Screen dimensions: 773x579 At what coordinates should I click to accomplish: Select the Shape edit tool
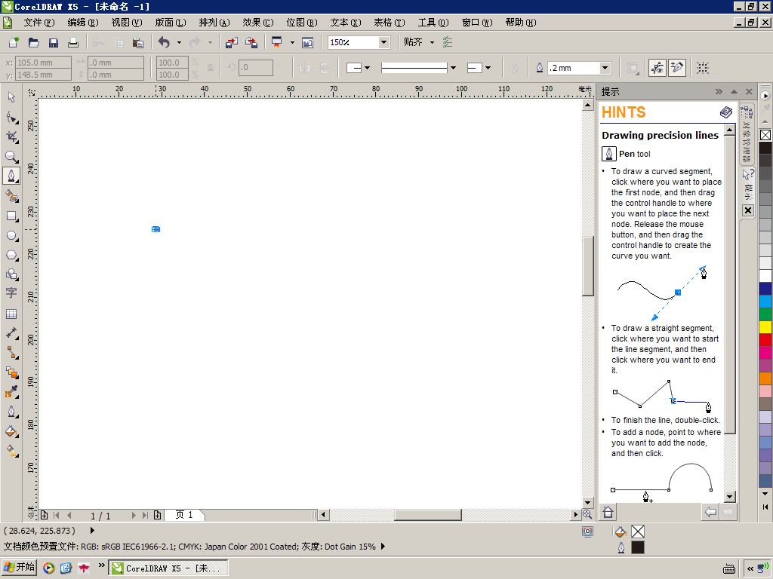tap(11, 117)
